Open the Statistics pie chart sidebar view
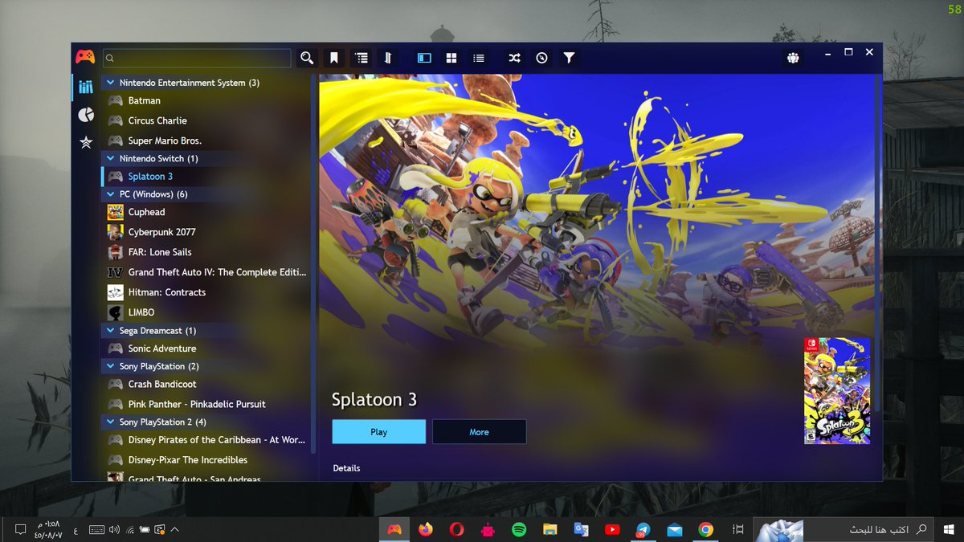 click(86, 115)
